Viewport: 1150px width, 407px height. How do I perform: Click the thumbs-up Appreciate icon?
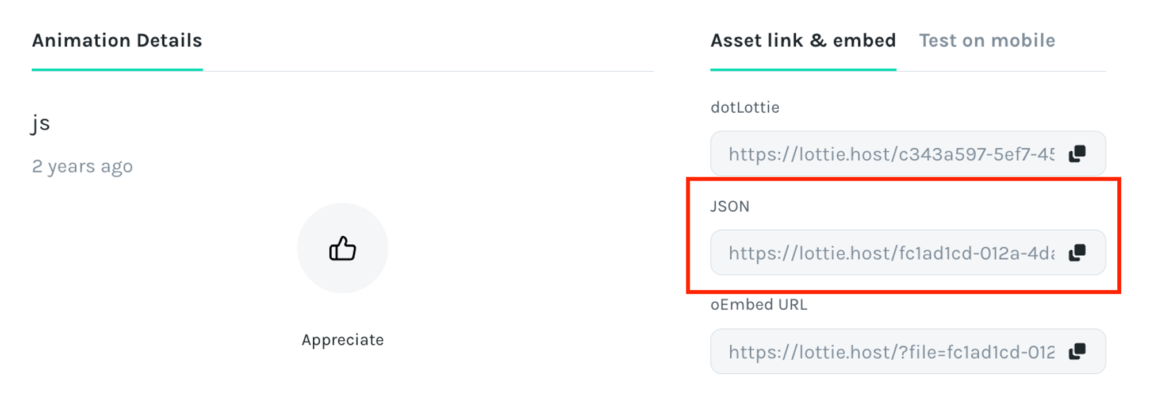[x=343, y=249]
